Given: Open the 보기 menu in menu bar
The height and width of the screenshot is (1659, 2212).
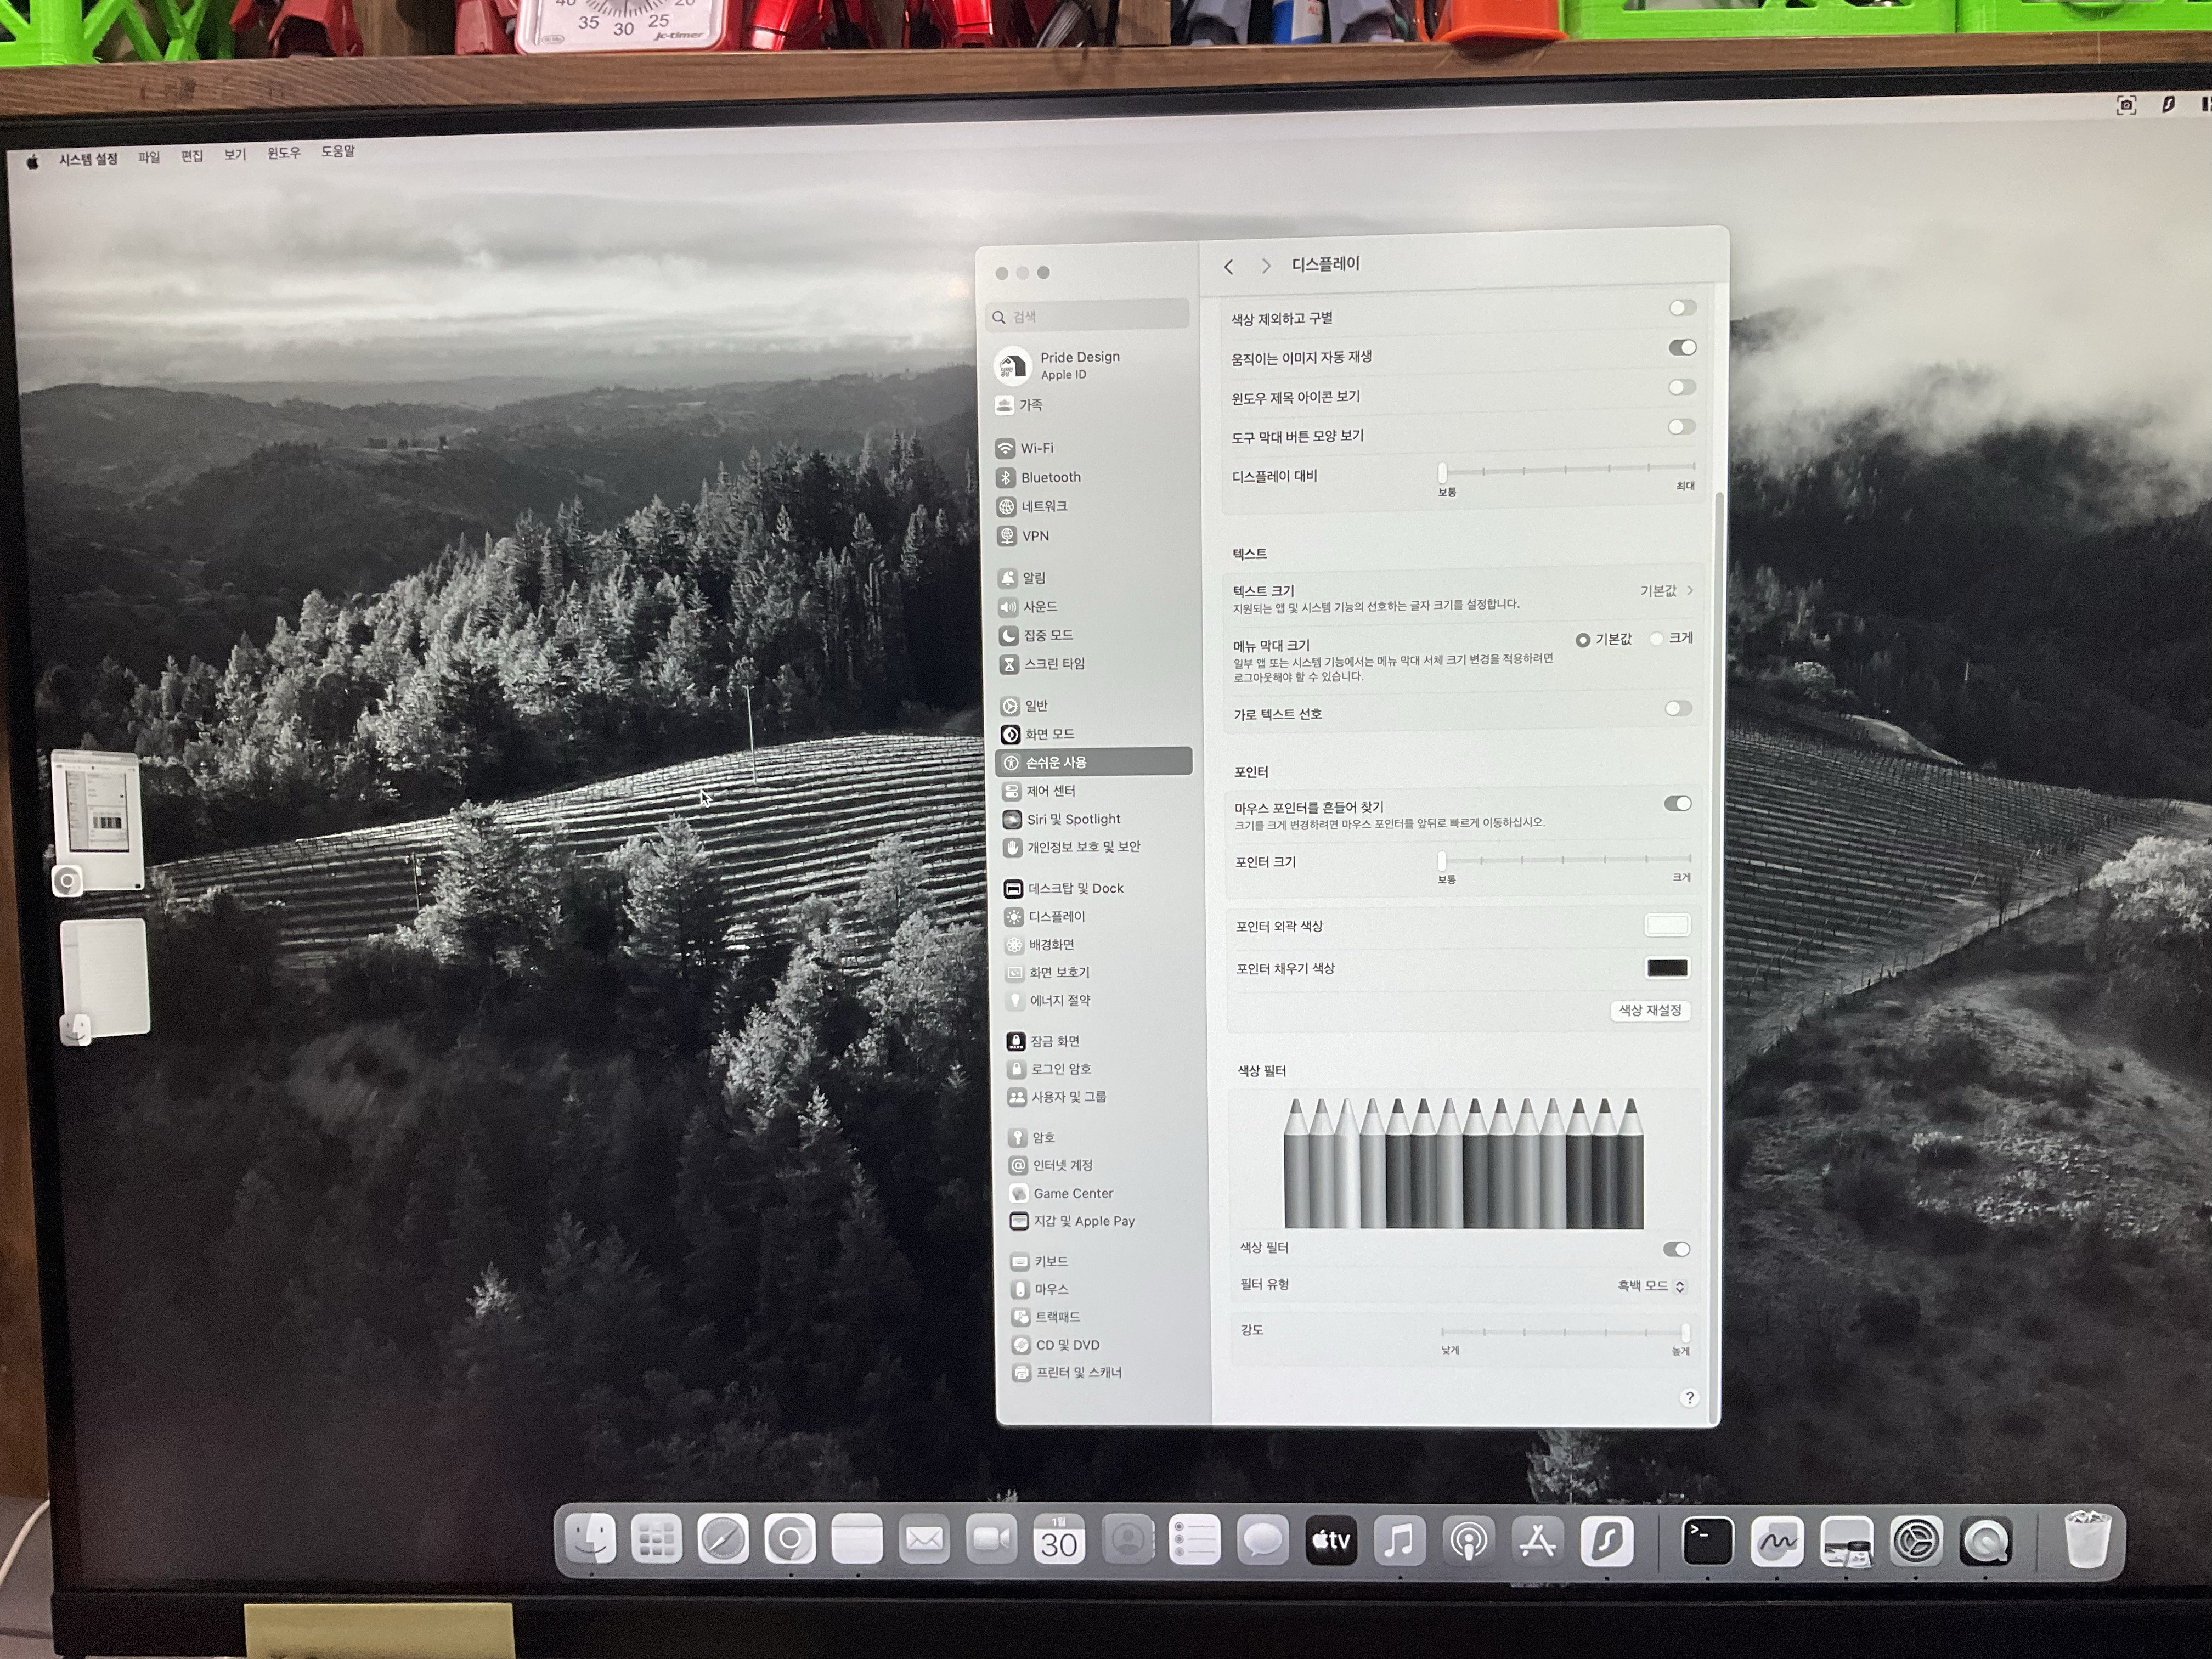Looking at the screenshot, I should click(x=235, y=154).
